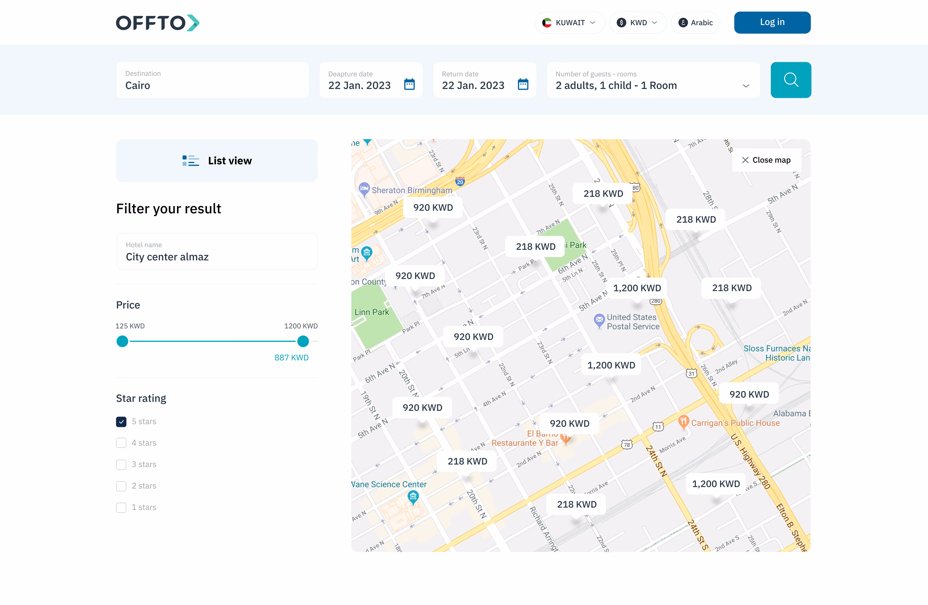Screen dimensions: 928x605
Task: Click the OFFTO logo
Action: [157, 23]
